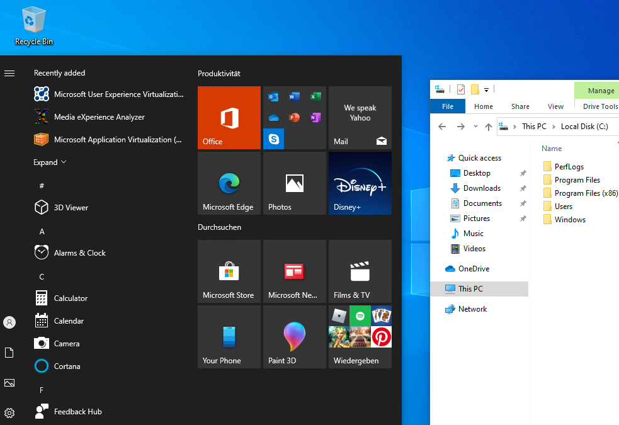Image resolution: width=619 pixels, height=425 pixels.
Task: Open Outlook from the Office folder tile
Action: coord(273,97)
